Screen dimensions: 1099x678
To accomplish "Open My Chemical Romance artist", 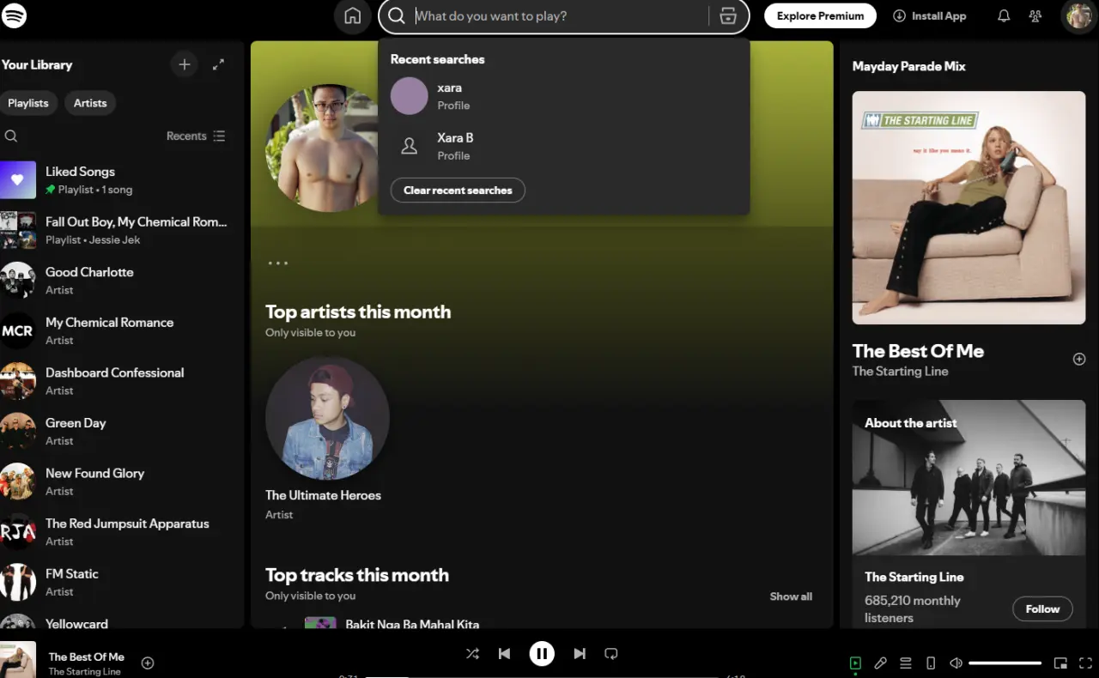I will coord(120,330).
